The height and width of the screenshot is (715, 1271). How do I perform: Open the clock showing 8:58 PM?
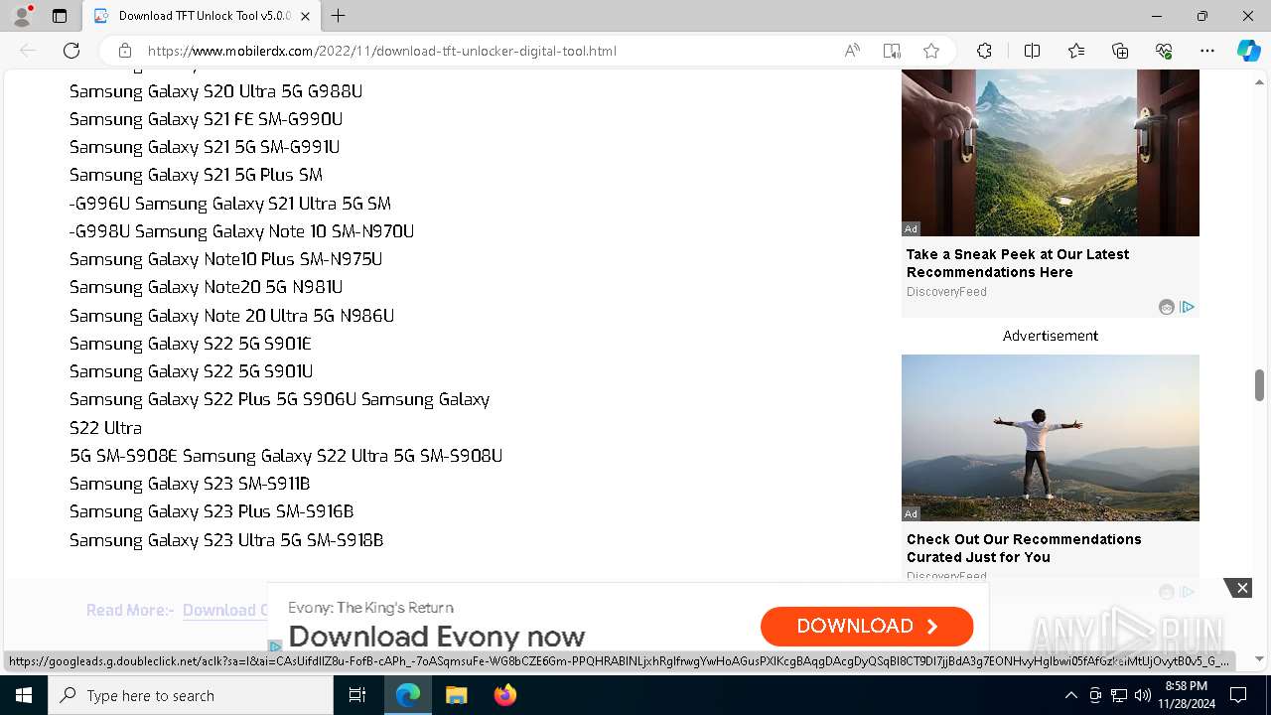(1186, 695)
